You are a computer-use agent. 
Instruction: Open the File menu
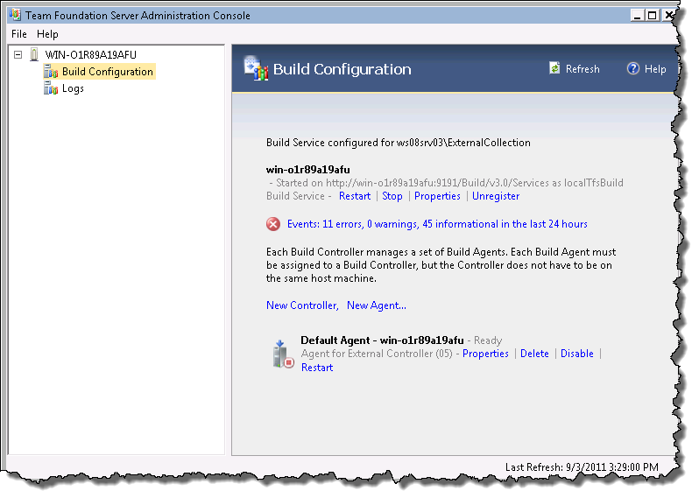19,34
